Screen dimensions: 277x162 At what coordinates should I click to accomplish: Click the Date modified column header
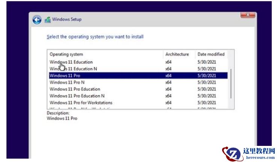(x=211, y=54)
